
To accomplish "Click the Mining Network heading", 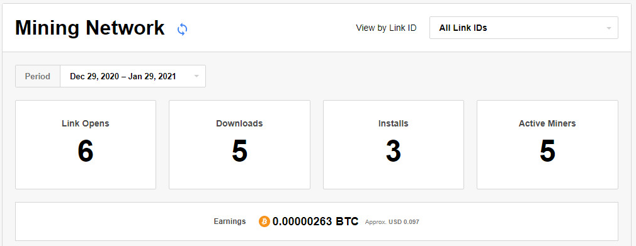I will coord(89,28).
